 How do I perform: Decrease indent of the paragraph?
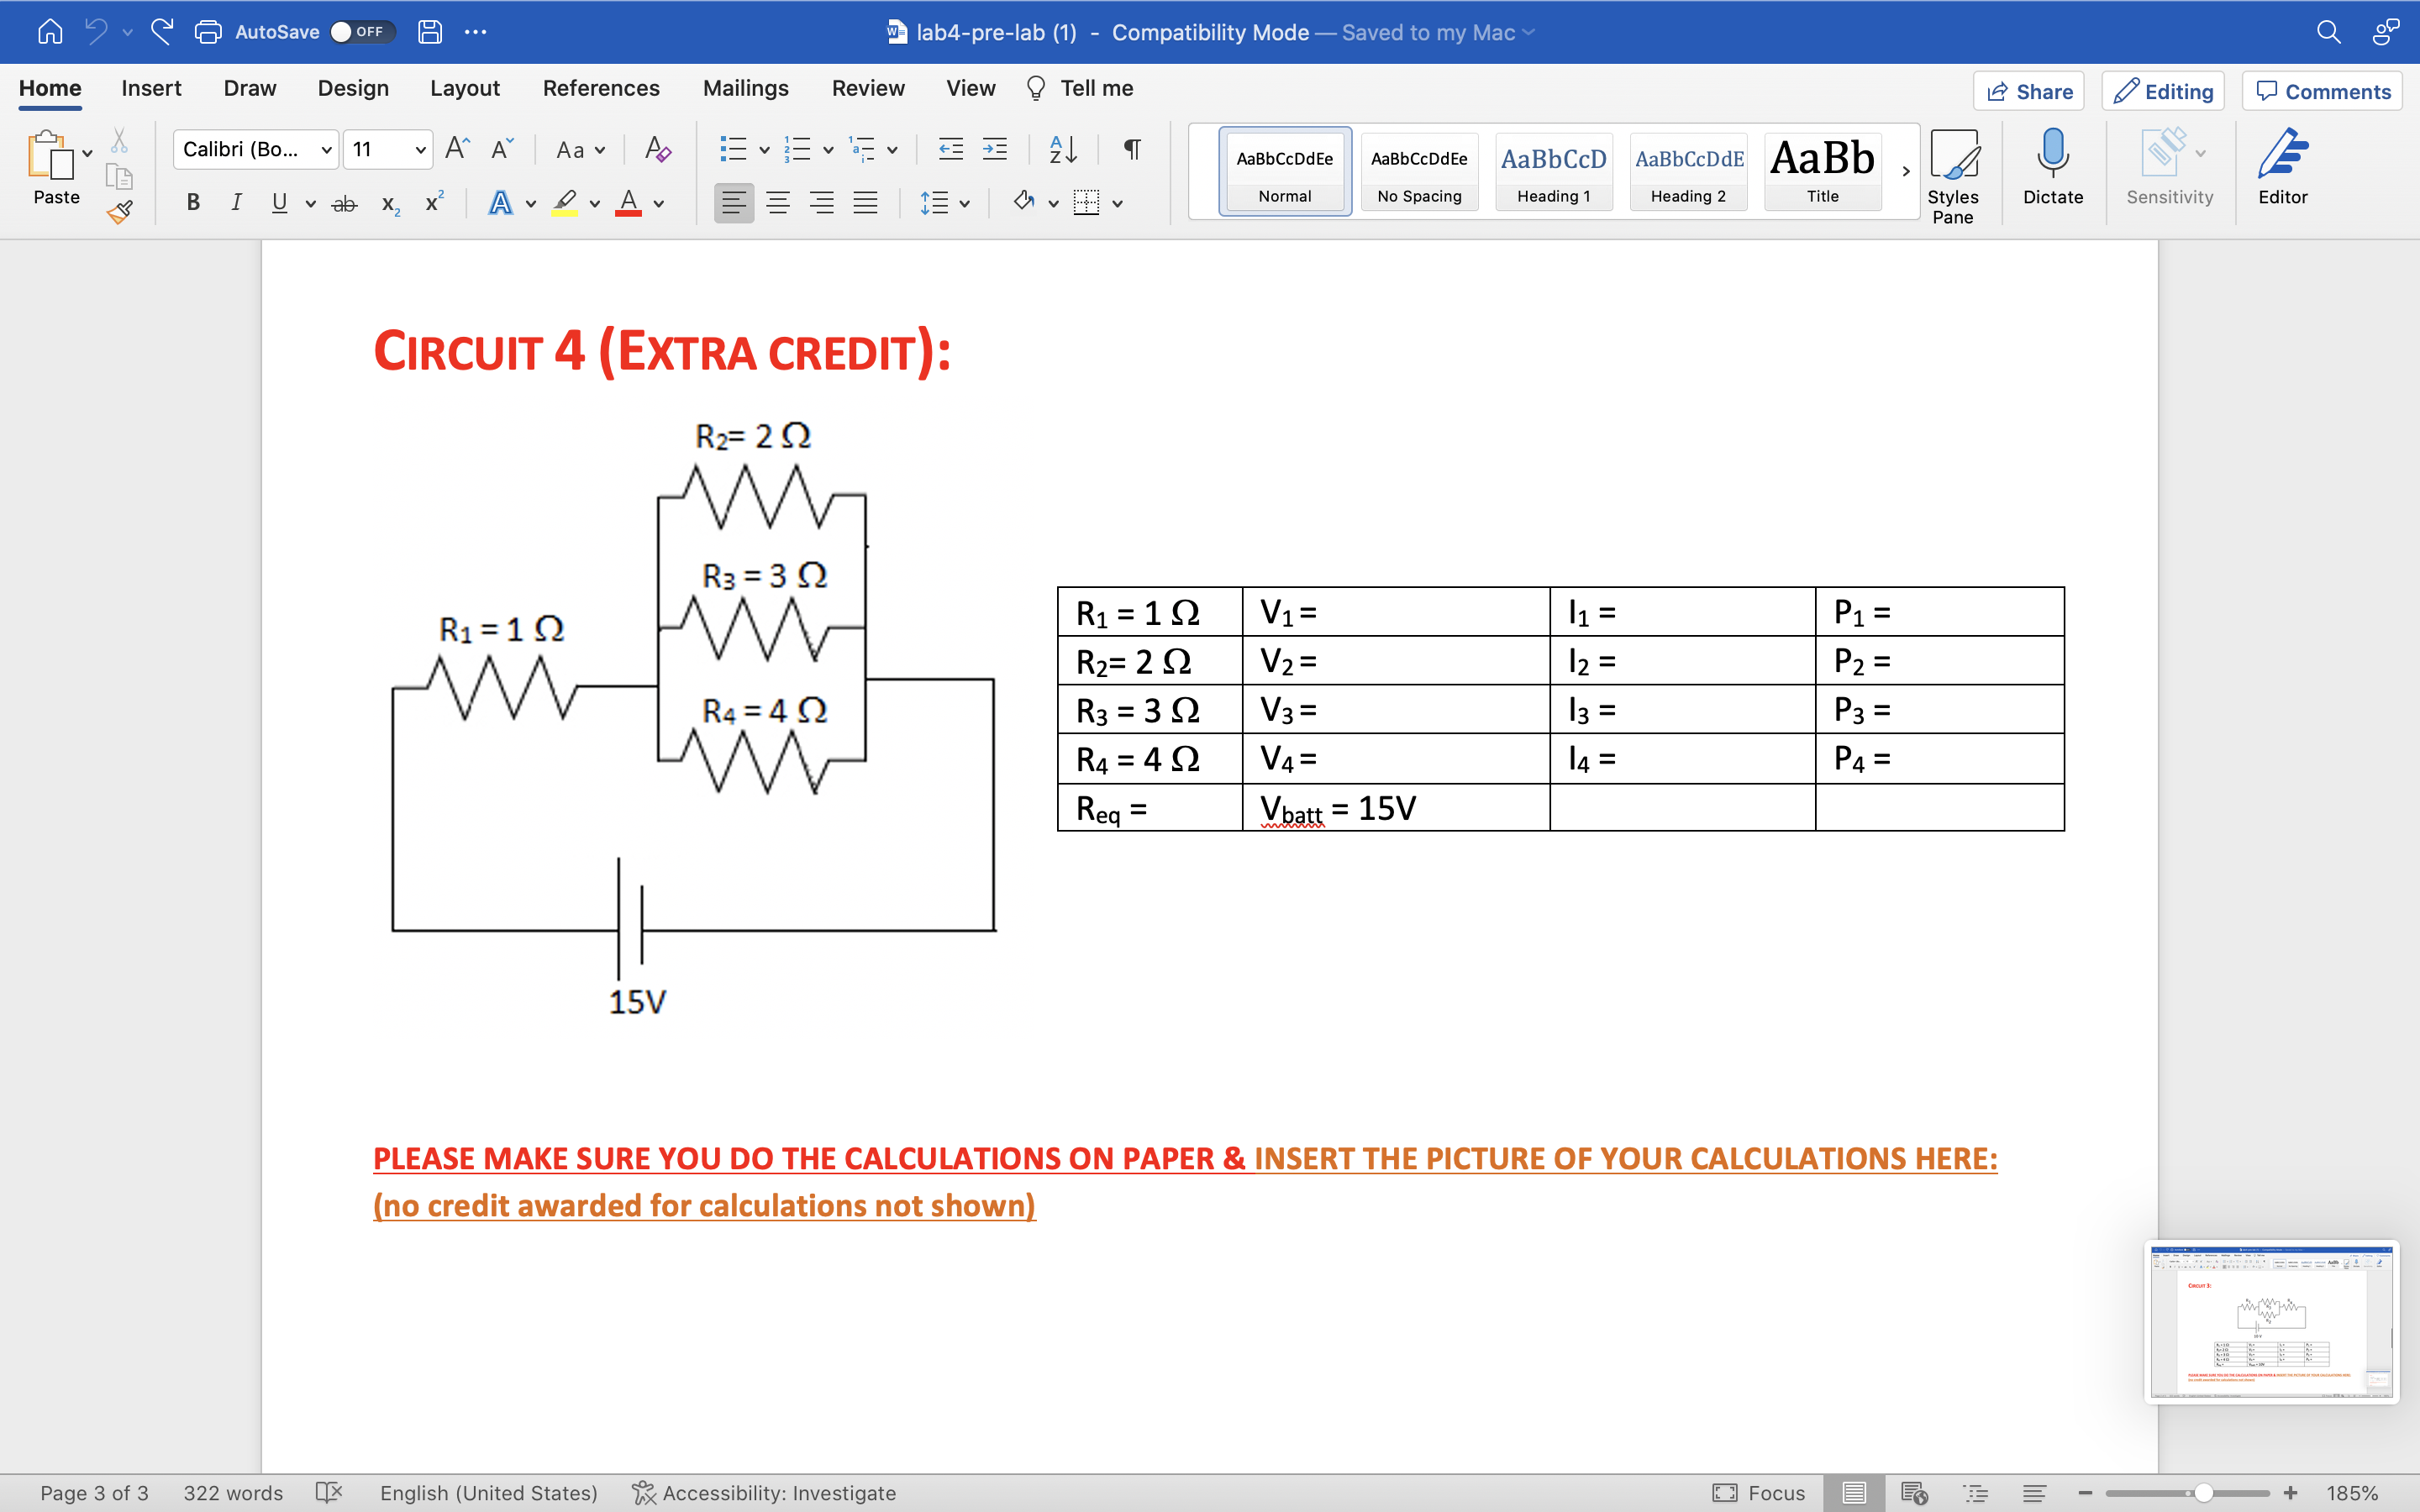tap(950, 149)
